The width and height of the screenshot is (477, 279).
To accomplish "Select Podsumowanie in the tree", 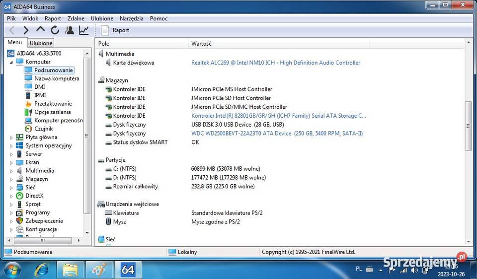I will (x=54, y=70).
